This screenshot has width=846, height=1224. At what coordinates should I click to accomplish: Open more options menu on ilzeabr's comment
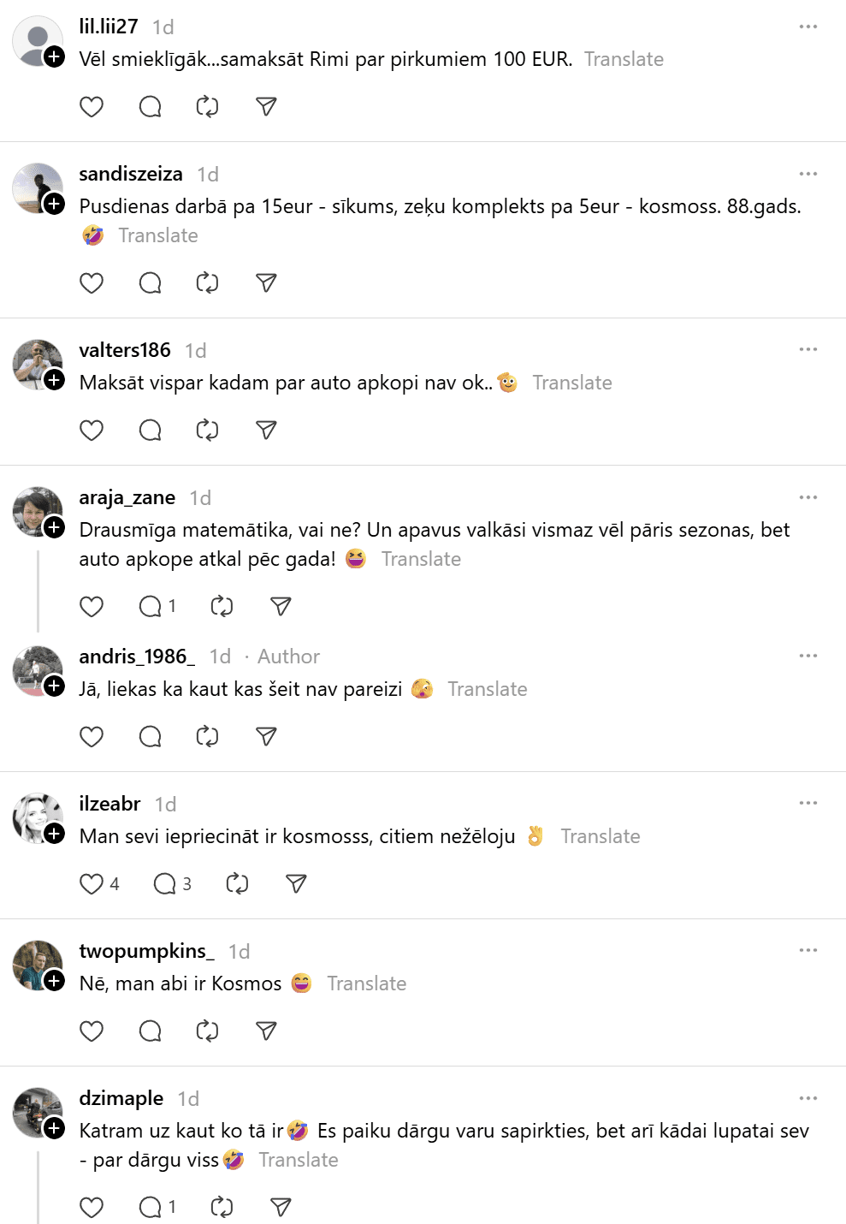(808, 803)
